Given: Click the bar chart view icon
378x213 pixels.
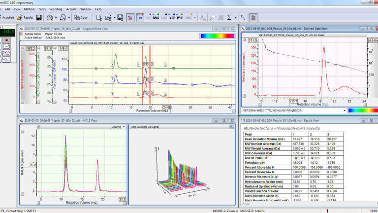Looking at the screenshot, I should click(x=253, y=18).
